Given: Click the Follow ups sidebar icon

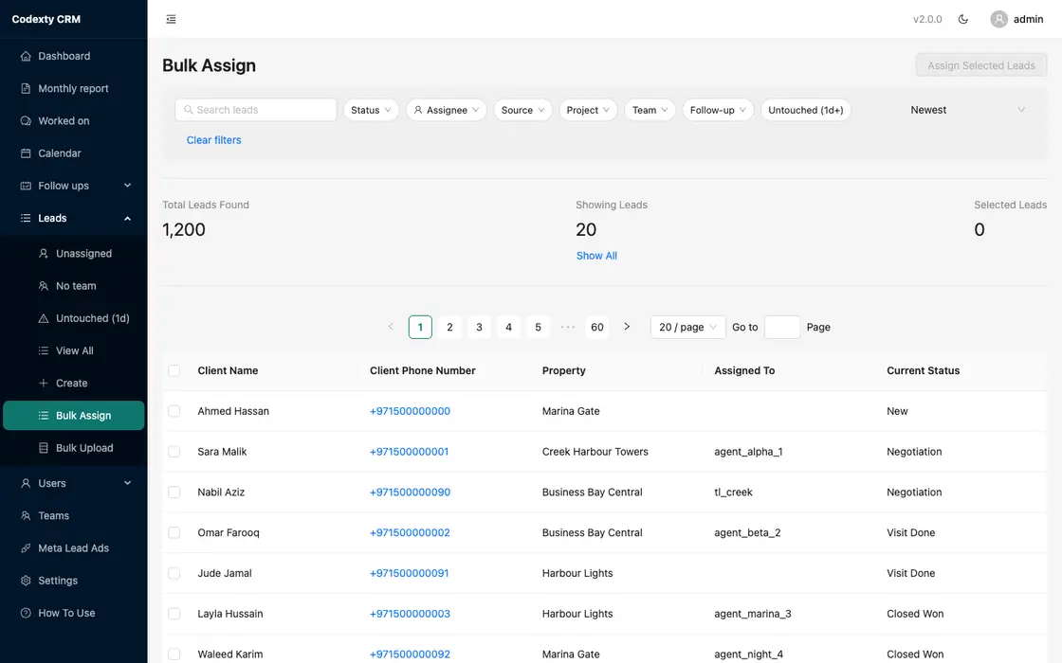Looking at the screenshot, I should [x=26, y=186].
